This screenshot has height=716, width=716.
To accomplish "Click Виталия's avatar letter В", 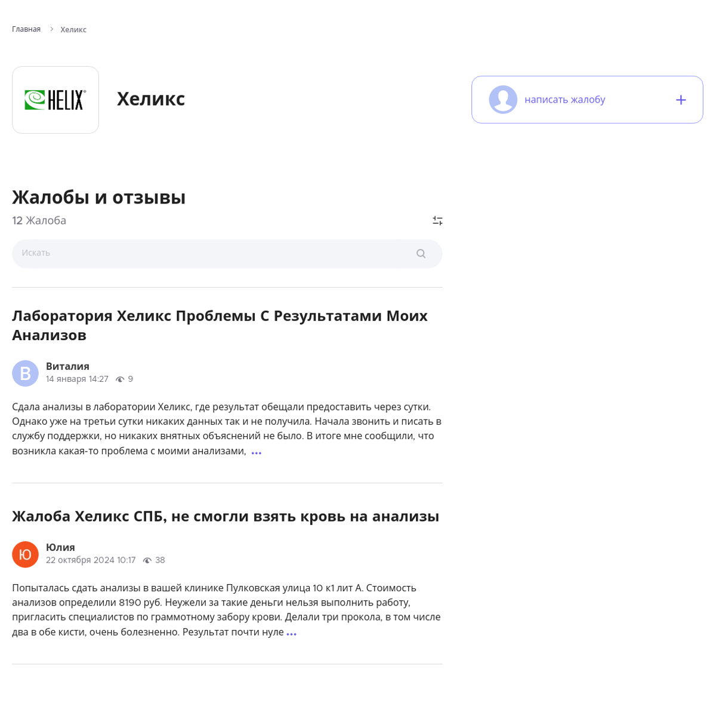I will pyautogui.click(x=25, y=374).
